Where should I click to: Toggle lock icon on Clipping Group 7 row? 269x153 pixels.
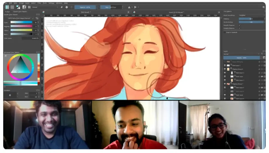tap(259, 84)
